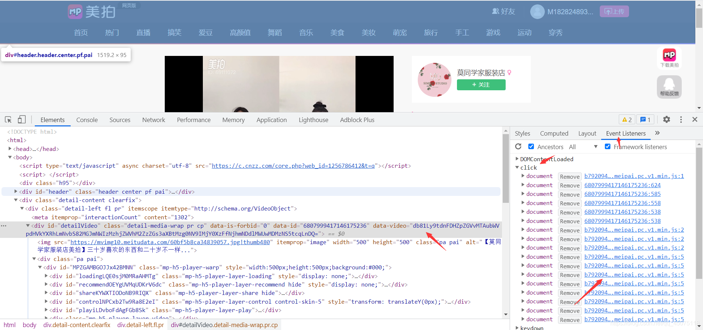Click the html breadcrumb item

click(x=10, y=325)
